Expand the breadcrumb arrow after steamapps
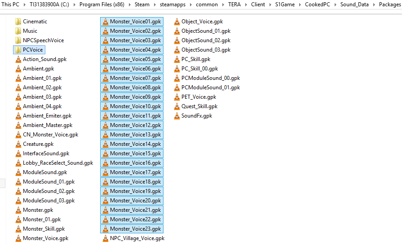 click(x=191, y=4)
